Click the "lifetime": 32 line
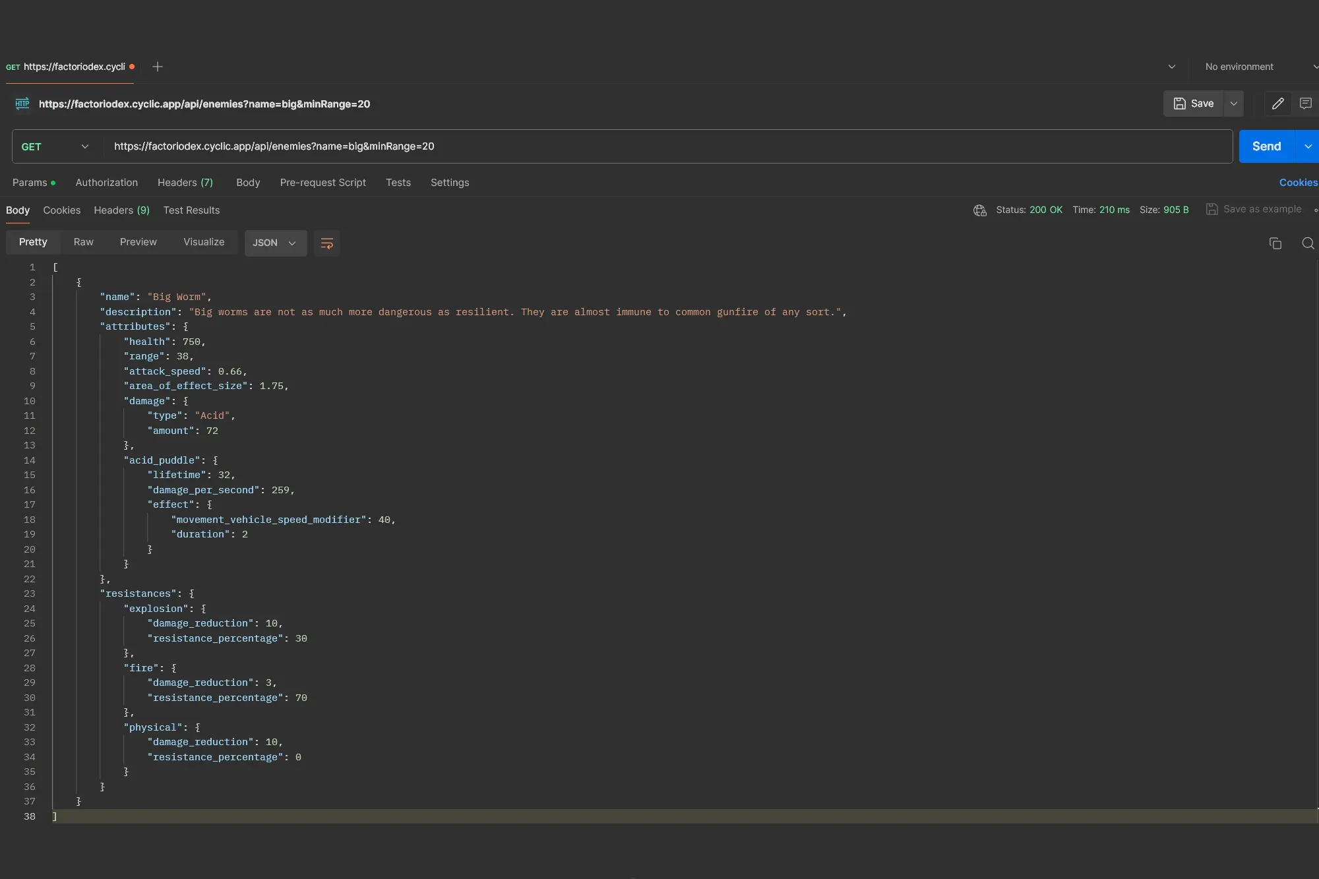This screenshot has width=1319, height=879. 191,475
